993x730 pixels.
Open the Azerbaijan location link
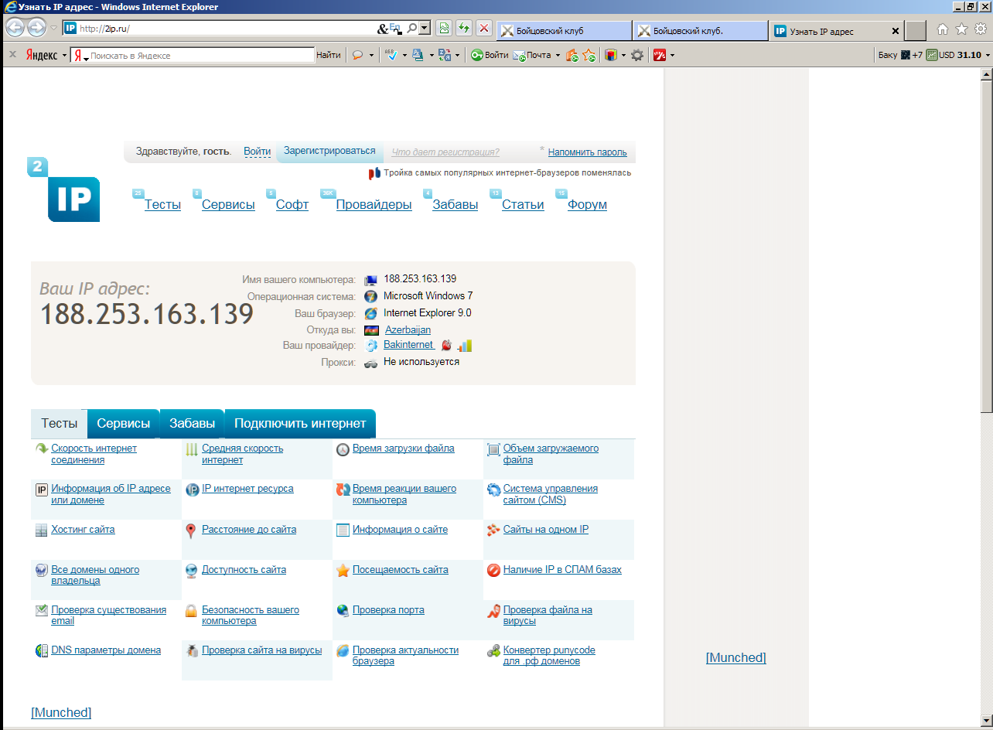pyautogui.click(x=408, y=330)
